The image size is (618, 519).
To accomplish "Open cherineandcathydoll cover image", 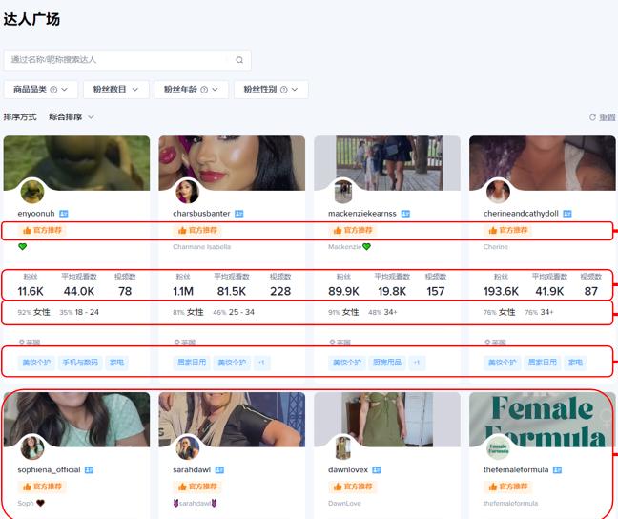I will point(543,163).
